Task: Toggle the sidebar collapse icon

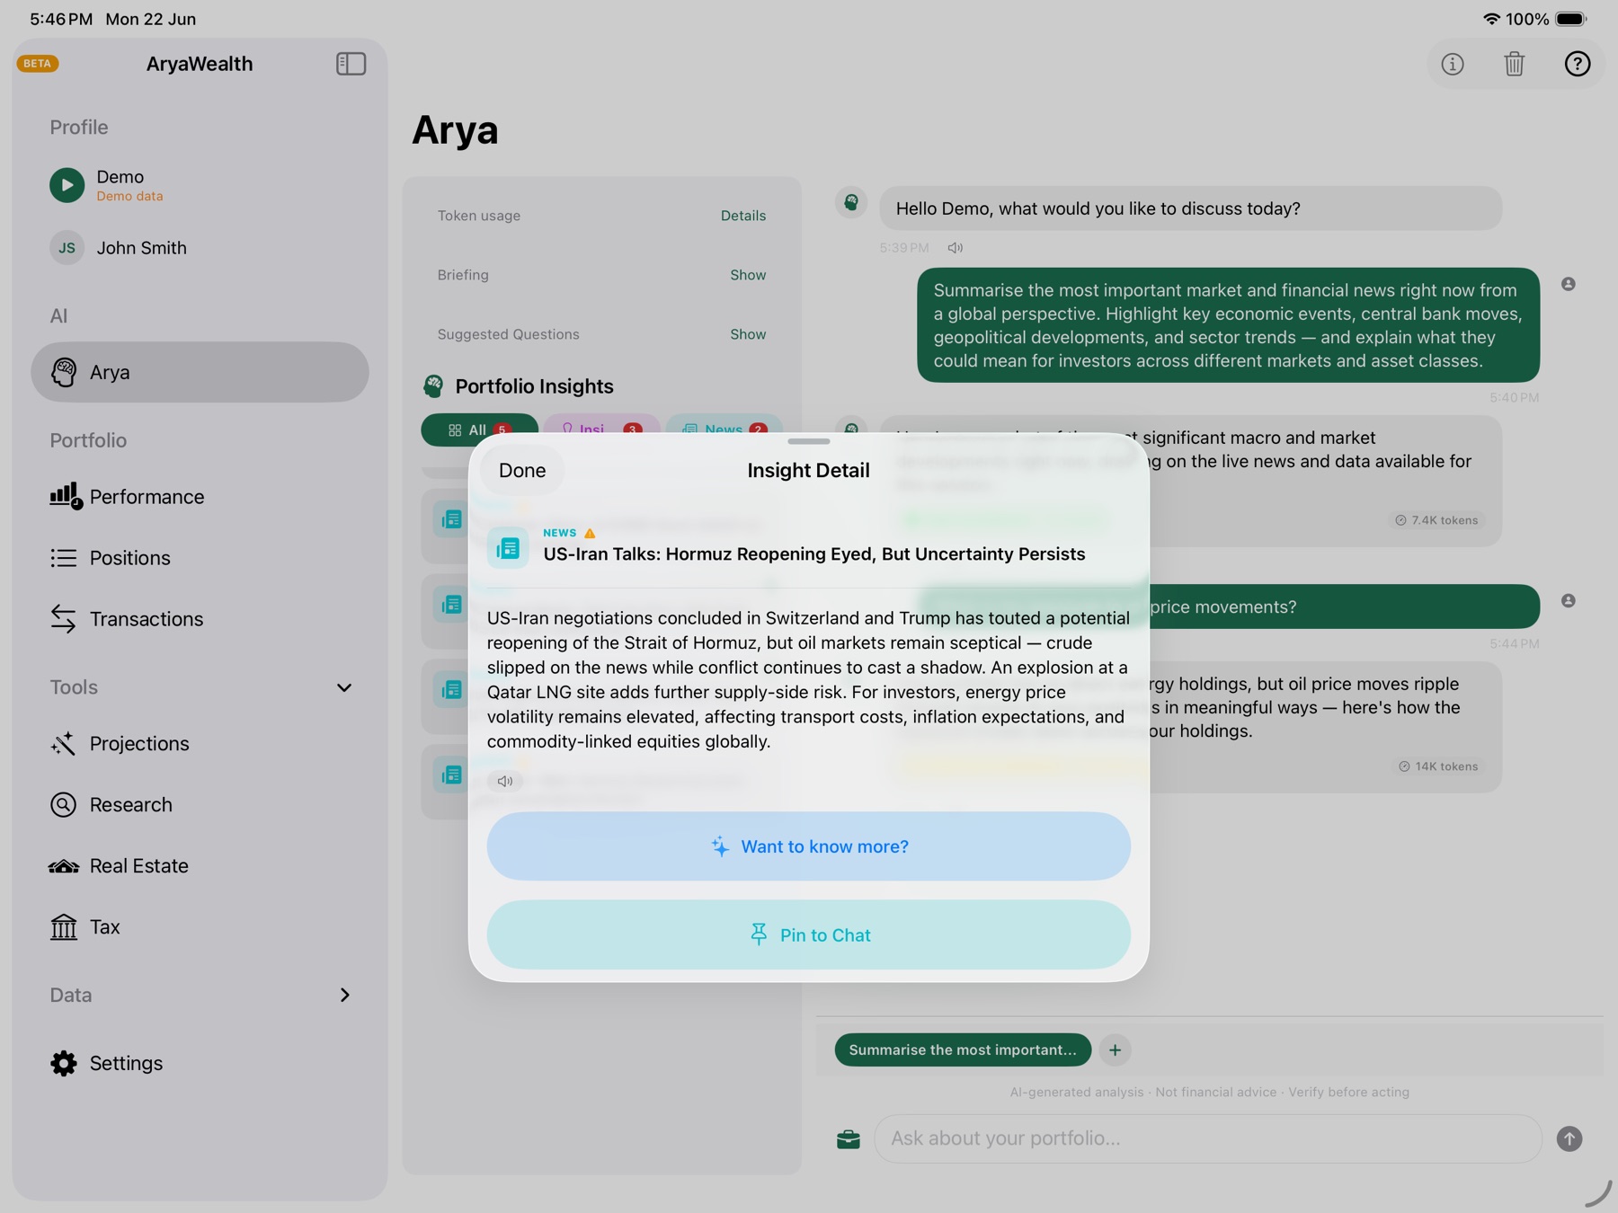Action: (351, 64)
